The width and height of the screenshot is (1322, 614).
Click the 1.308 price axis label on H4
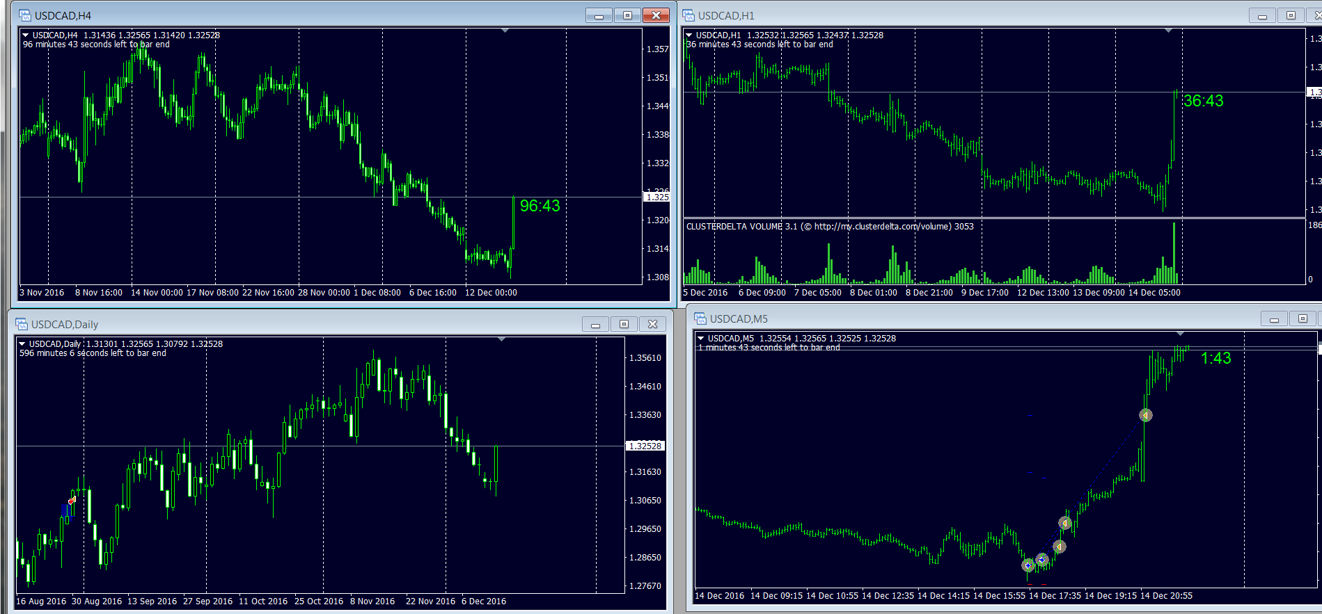click(x=657, y=277)
